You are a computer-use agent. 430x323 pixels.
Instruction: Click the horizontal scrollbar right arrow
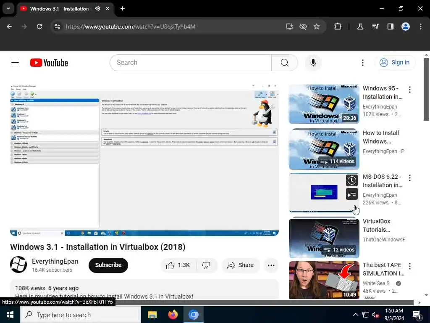420,303
